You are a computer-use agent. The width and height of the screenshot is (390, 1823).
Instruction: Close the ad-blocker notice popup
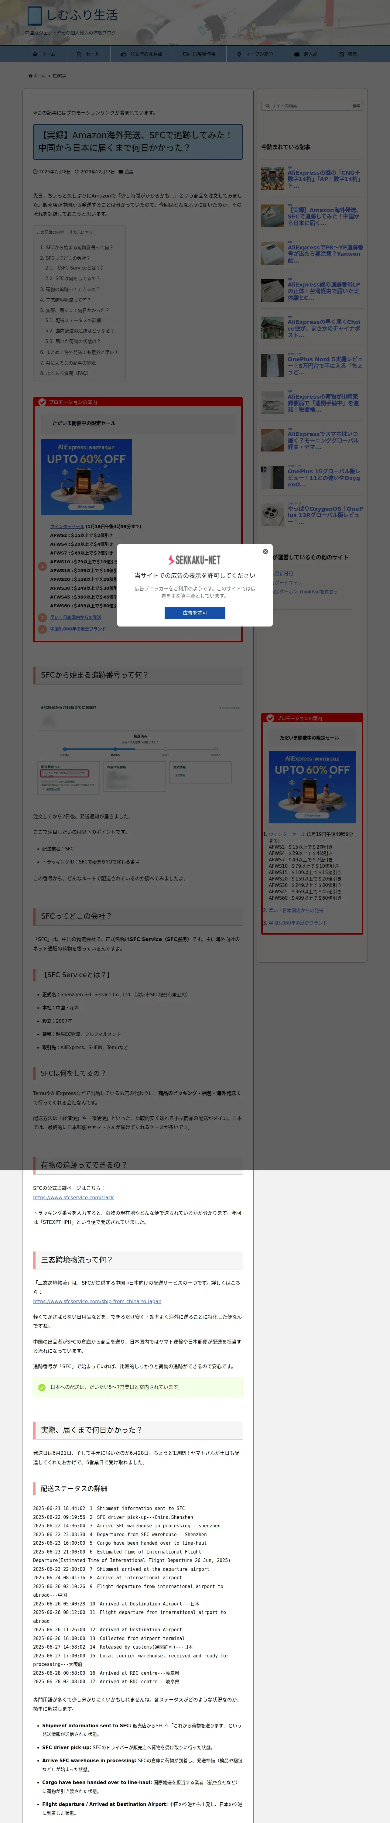[x=265, y=551]
